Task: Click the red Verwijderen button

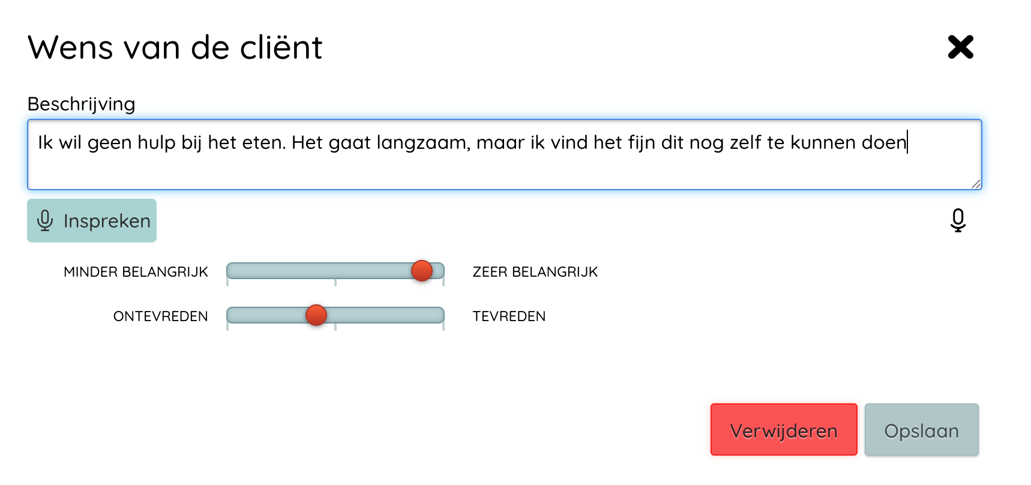Action: [x=783, y=430]
